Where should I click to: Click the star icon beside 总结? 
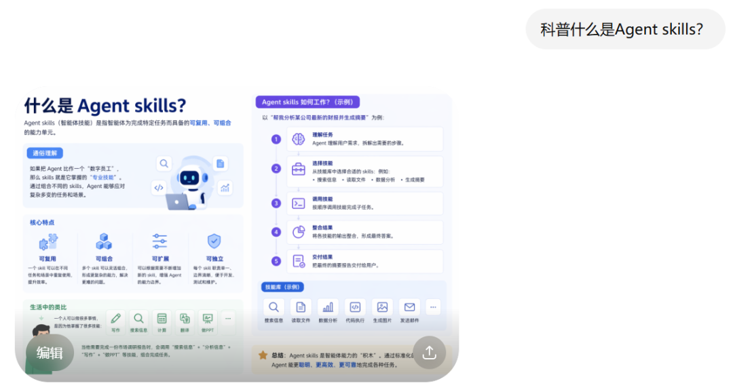coord(263,355)
